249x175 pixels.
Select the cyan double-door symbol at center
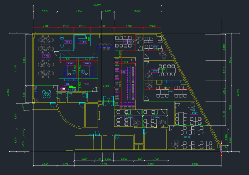click(x=108, y=100)
